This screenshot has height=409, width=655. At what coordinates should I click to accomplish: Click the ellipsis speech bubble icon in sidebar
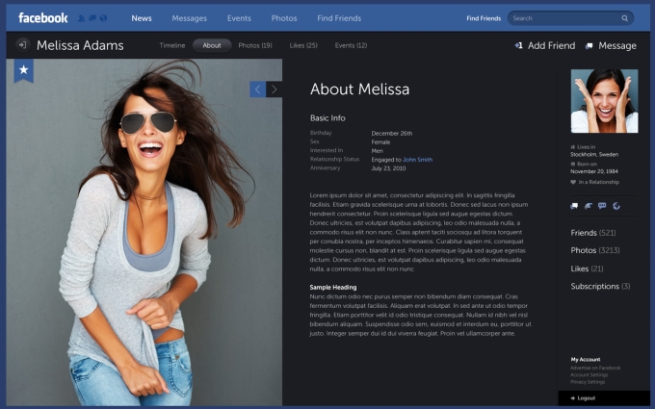(x=602, y=206)
